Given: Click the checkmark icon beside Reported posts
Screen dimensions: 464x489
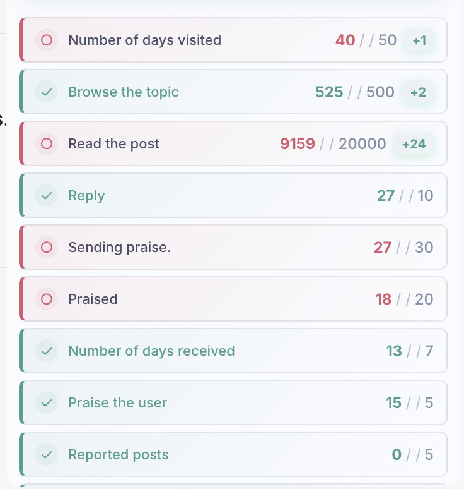Looking at the screenshot, I should (47, 454).
